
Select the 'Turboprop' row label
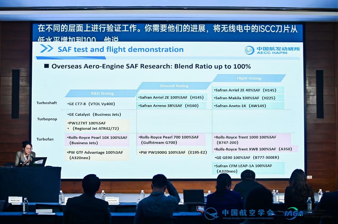(x=47, y=119)
